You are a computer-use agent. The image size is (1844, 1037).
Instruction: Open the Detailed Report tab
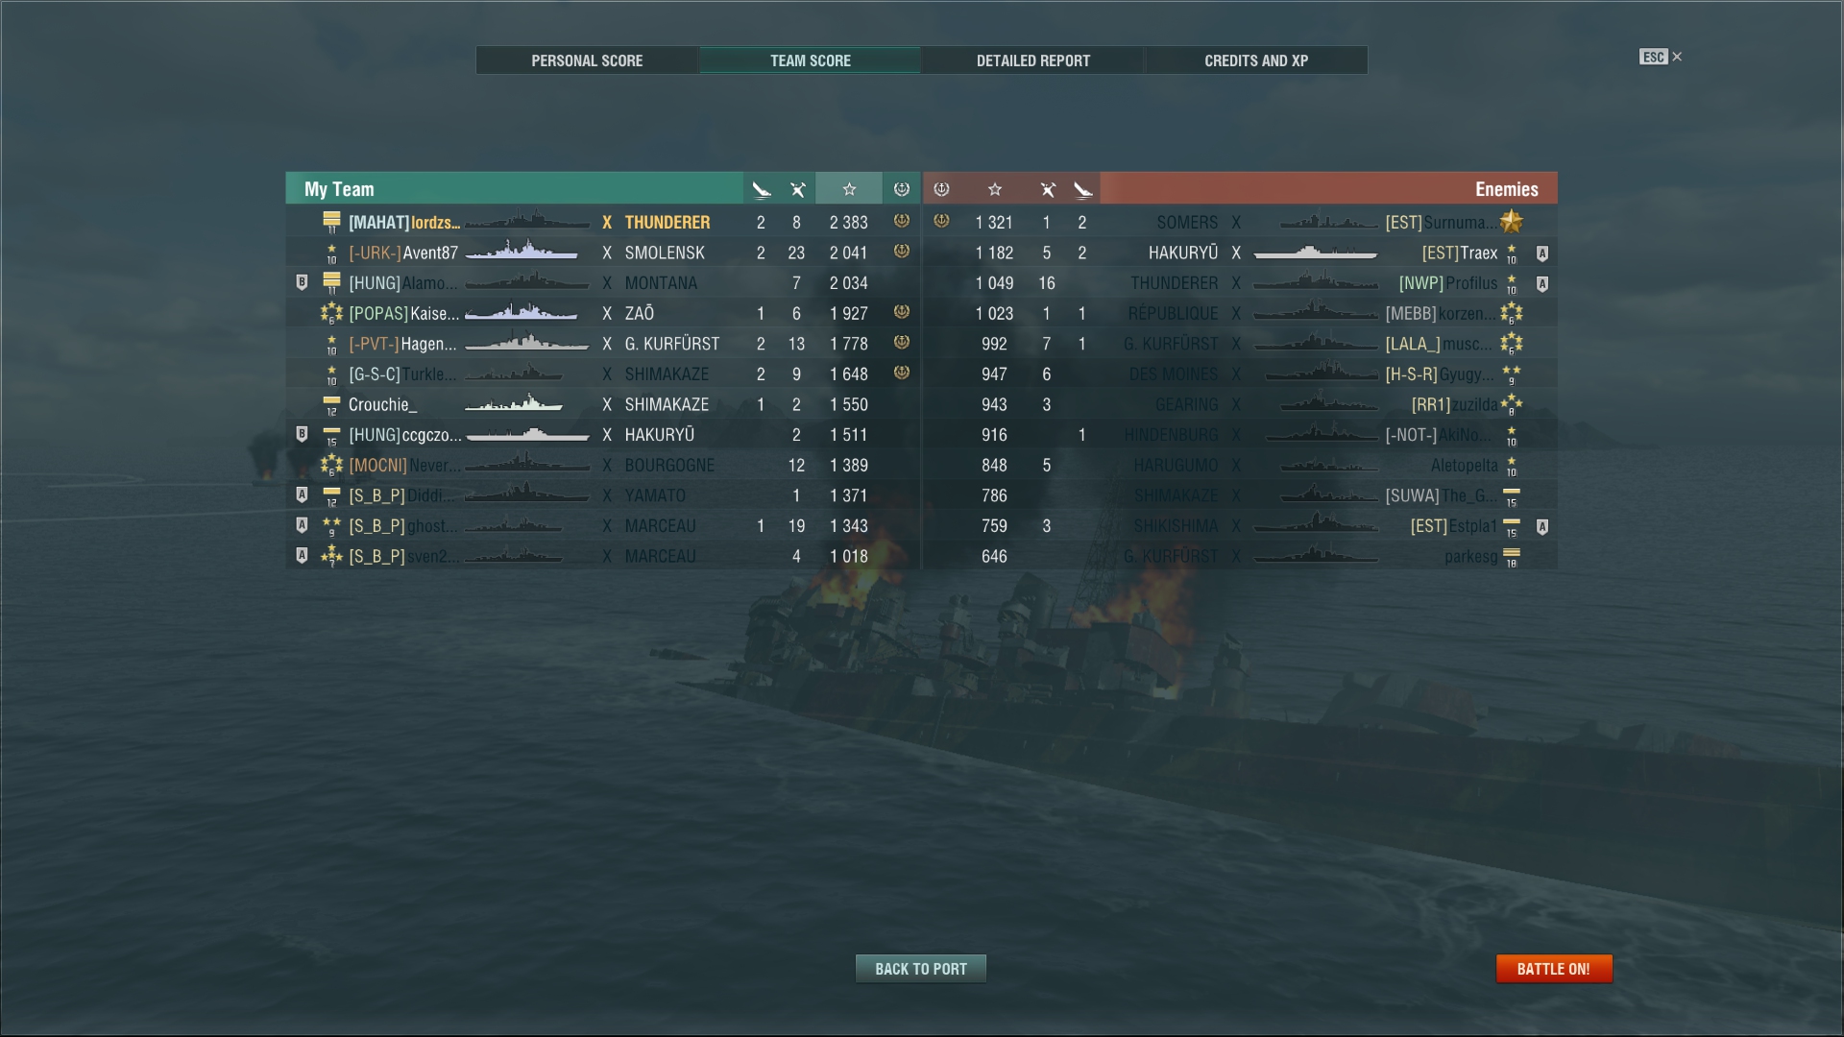(1033, 60)
